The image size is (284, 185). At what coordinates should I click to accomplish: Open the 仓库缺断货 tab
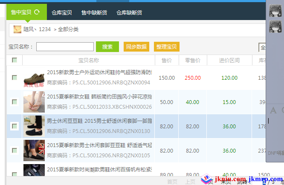[x=129, y=13]
